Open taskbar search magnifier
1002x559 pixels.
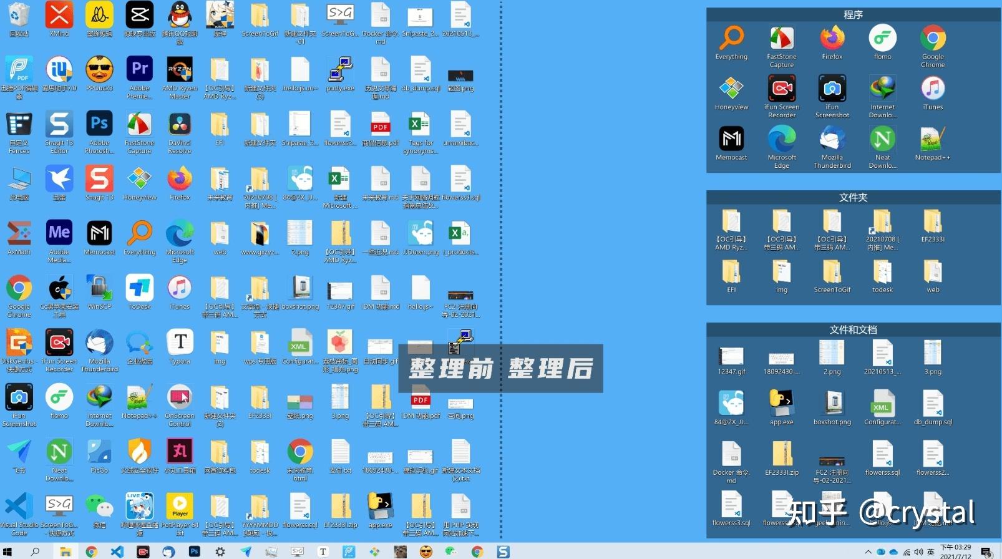coord(36,552)
